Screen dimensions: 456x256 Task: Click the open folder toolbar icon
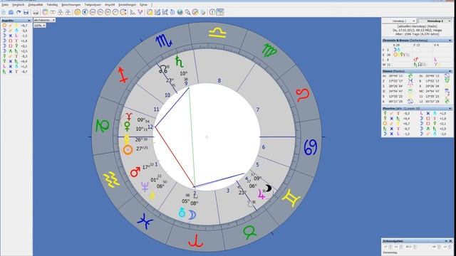point(11,12)
